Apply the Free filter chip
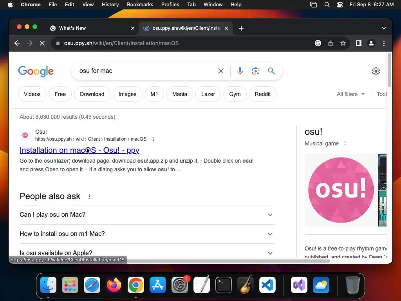 point(60,94)
